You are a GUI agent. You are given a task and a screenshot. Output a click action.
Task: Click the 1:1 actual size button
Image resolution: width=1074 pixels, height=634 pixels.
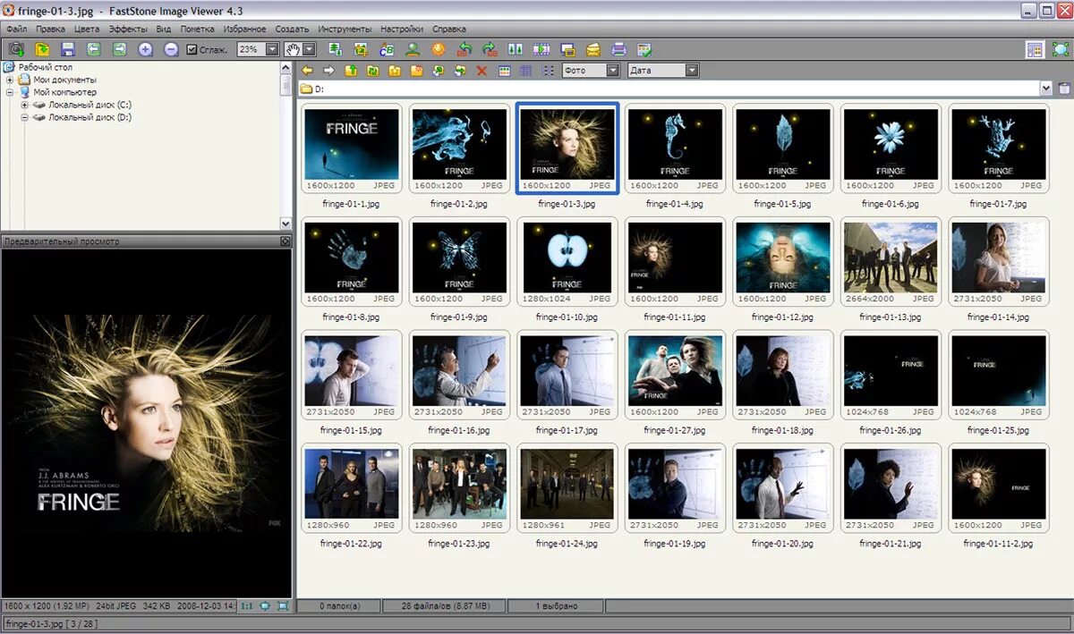coord(246,605)
